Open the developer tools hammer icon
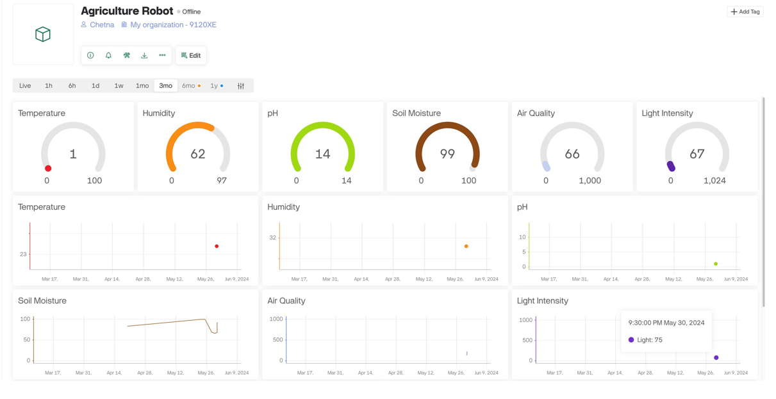 [126, 55]
